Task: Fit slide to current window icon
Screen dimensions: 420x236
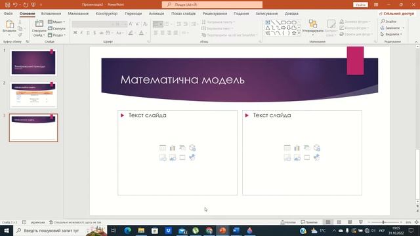Action: point(417,222)
